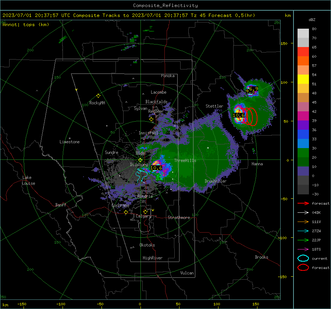
Task: Click the Lacombe label
Action: coord(159,92)
